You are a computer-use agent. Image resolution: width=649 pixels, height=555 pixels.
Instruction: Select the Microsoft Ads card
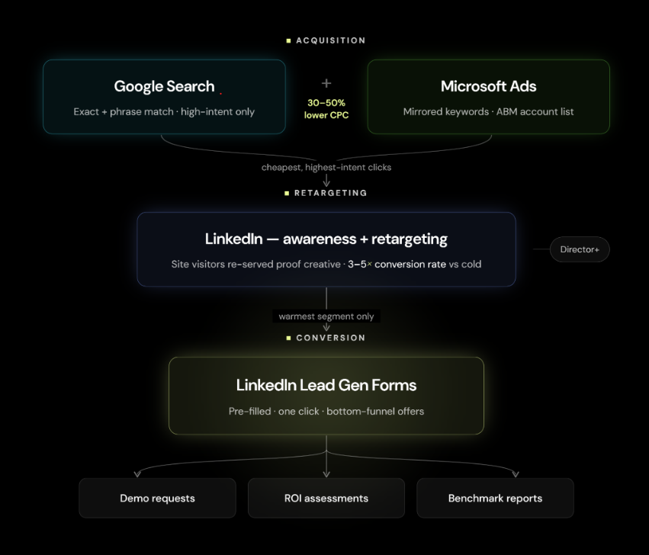[488, 97]
